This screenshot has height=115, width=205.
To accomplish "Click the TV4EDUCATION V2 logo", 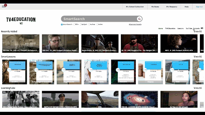I will (21, 20).
